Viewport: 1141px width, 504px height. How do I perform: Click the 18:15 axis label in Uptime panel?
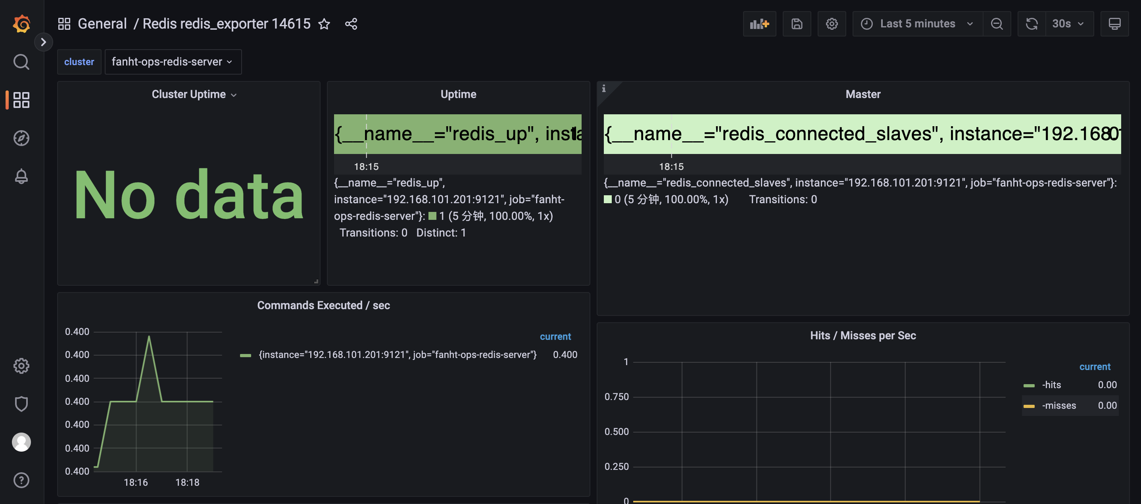[366, 167]
